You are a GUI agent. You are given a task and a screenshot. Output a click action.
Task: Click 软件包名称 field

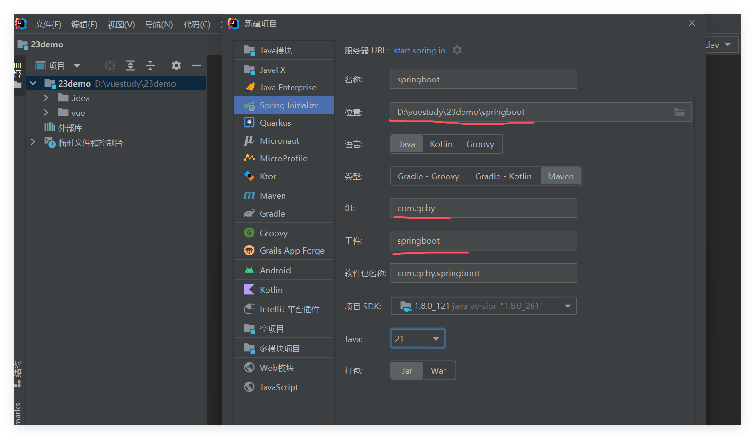483,273
